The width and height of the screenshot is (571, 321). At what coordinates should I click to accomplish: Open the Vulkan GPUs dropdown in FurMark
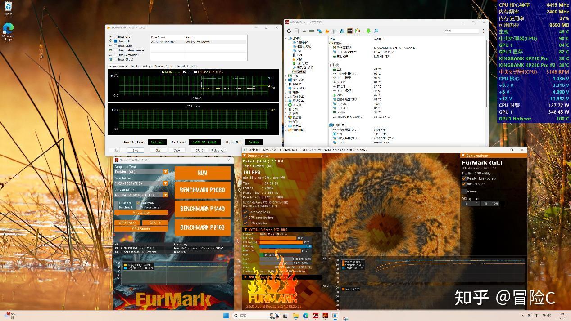click(141, 195)
